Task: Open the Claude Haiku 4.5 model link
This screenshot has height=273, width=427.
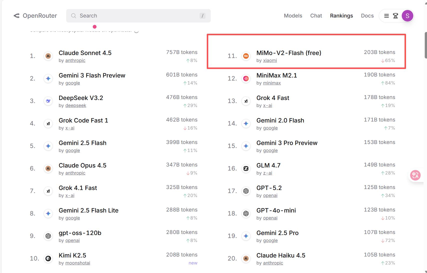Action: [x=281, y=255]
